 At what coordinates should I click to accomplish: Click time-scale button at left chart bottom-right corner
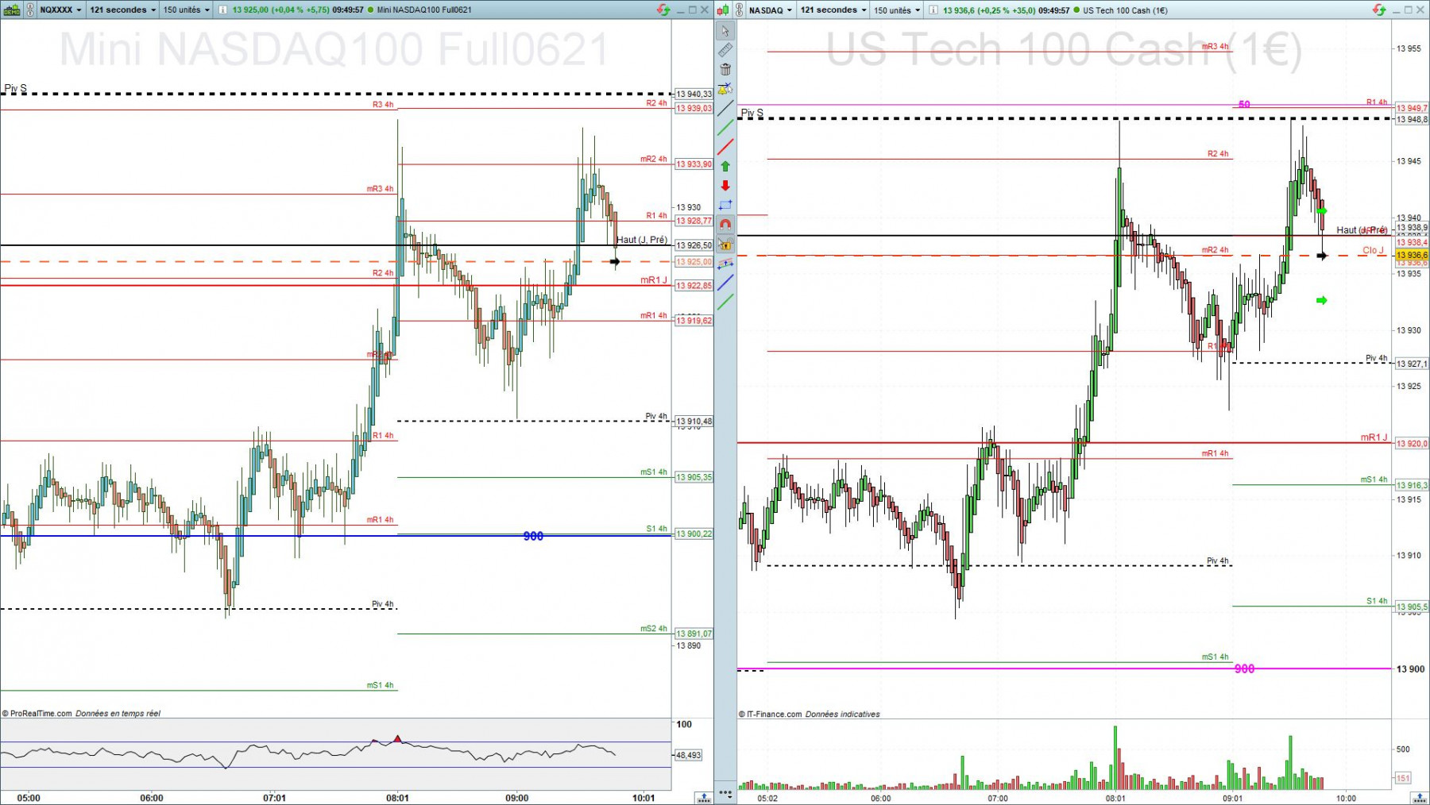704,798
